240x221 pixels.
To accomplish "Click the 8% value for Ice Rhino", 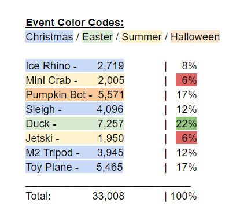I will point(189,66).
